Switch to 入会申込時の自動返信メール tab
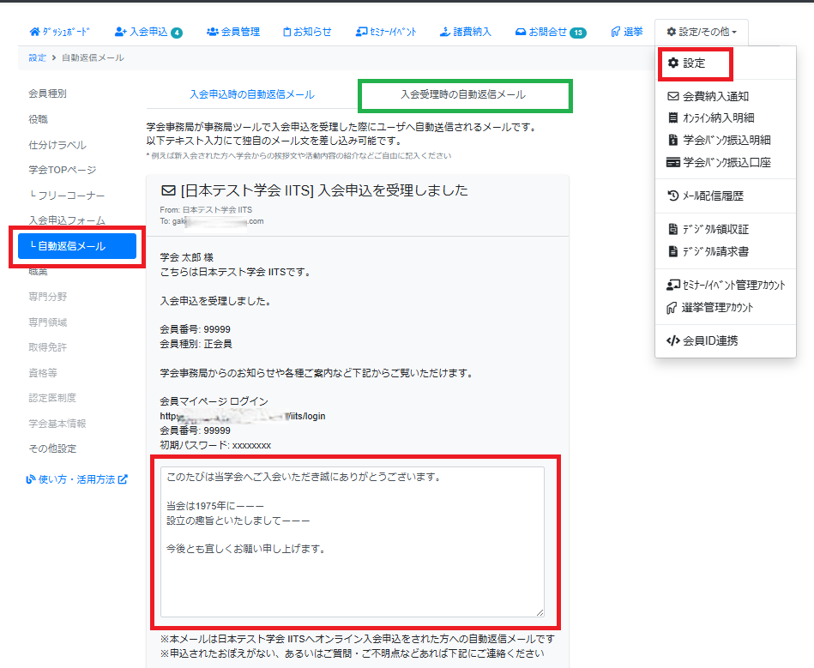This screenshot has height=668, width=814. [x=251, y=94]
